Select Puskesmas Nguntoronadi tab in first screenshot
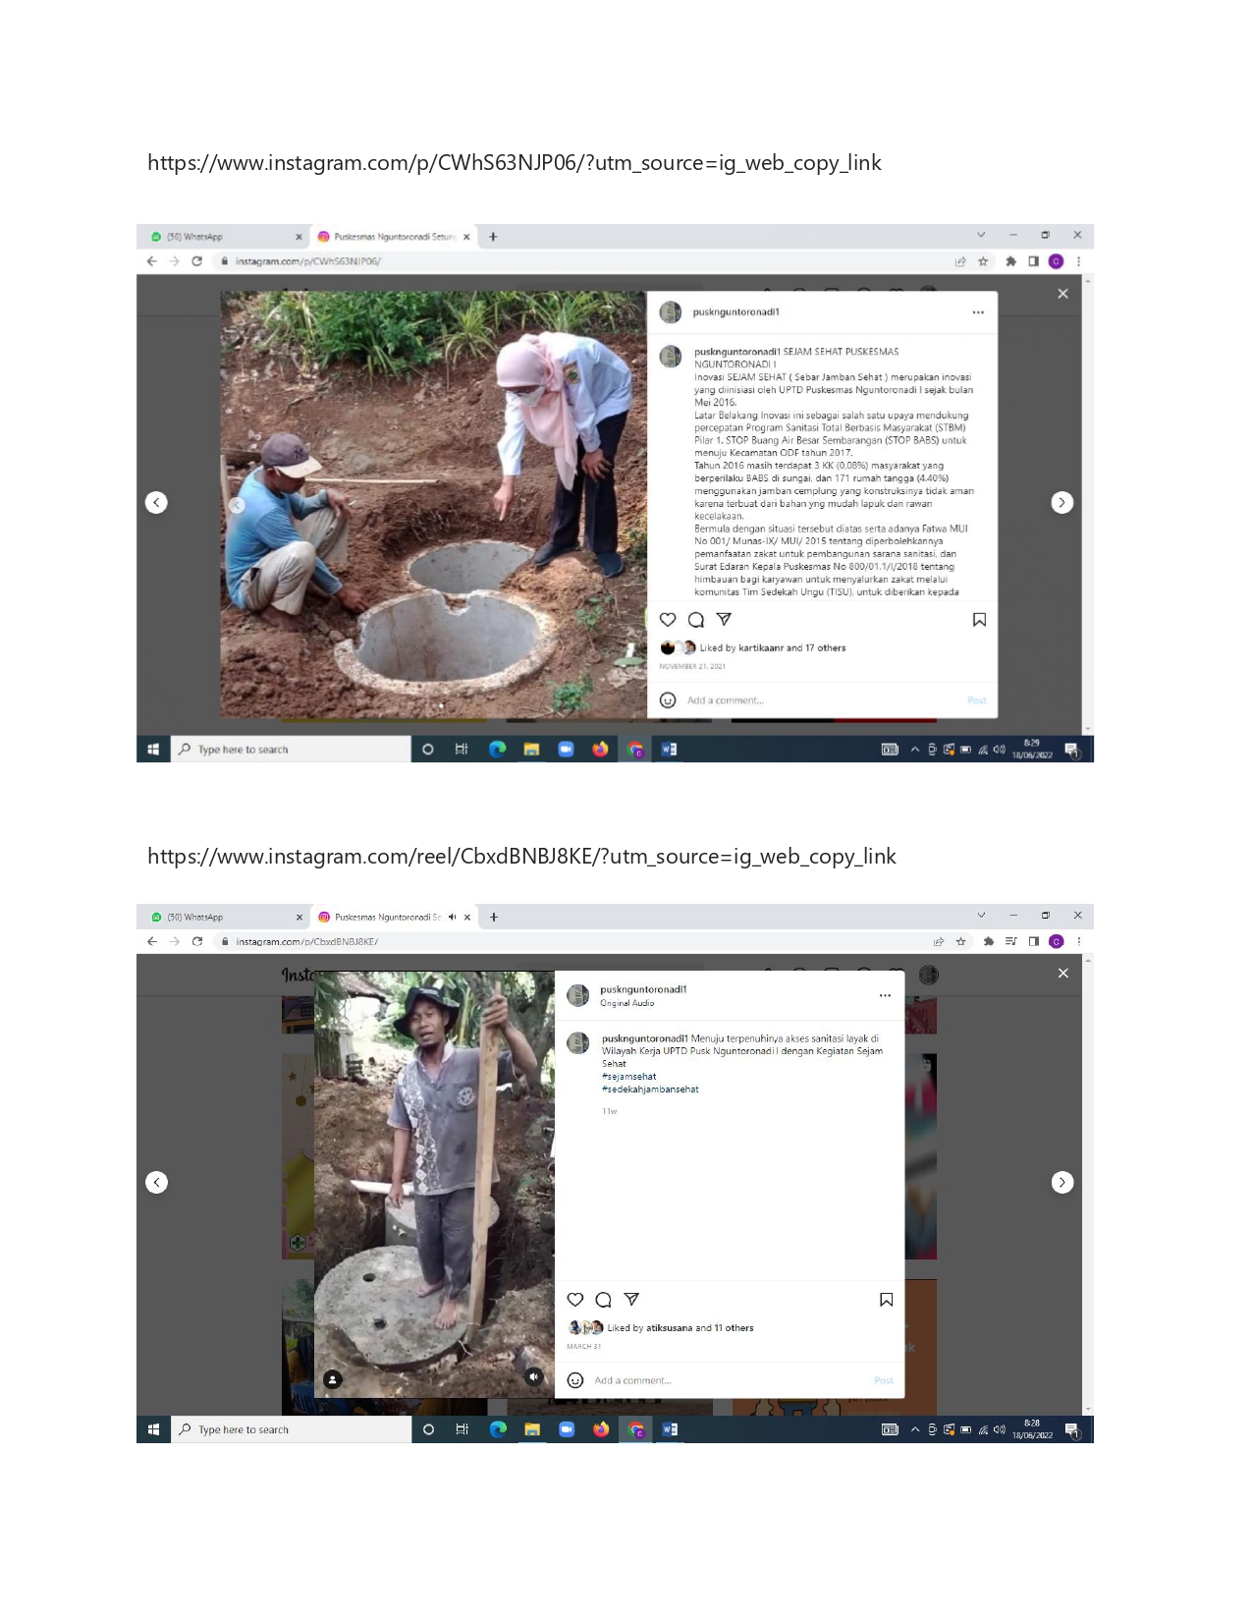 [x=393, y=237]
